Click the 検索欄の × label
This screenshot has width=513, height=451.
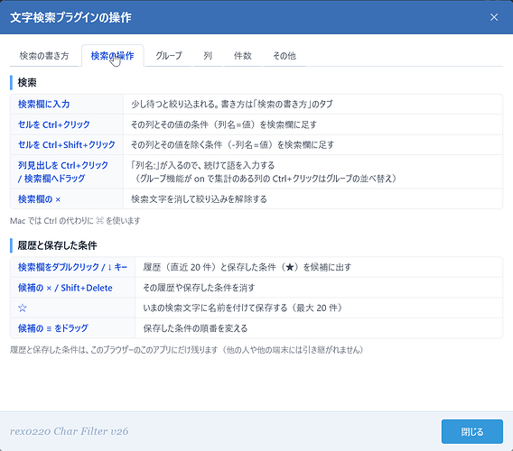click(39, 199)
